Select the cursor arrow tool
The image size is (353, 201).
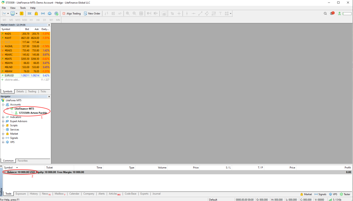tap(172, 13)
